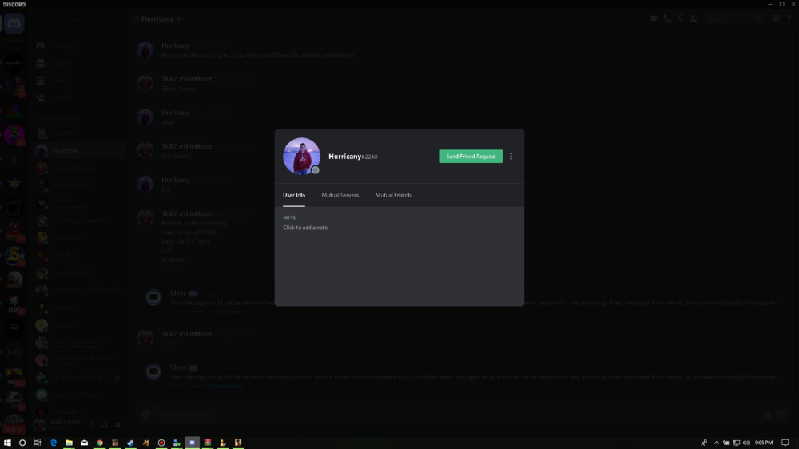Open the UltraPhase direct message
Image resolution: width=799 pixels, height=449 pixels.
click(78, 237)
